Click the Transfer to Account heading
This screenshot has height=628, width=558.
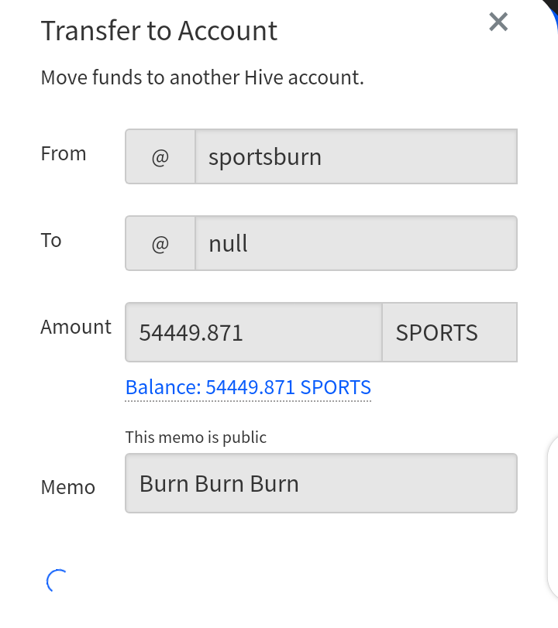tap(159, 31)
